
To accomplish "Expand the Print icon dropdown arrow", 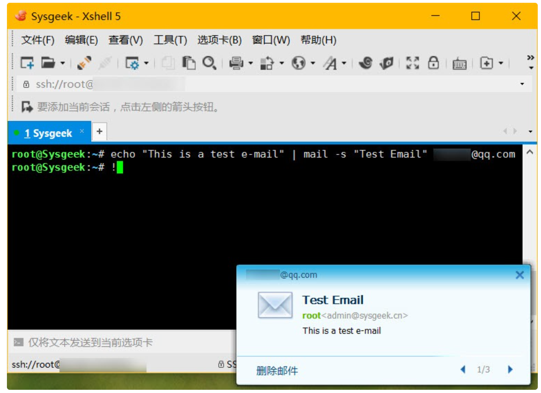I will click(251, 63).
